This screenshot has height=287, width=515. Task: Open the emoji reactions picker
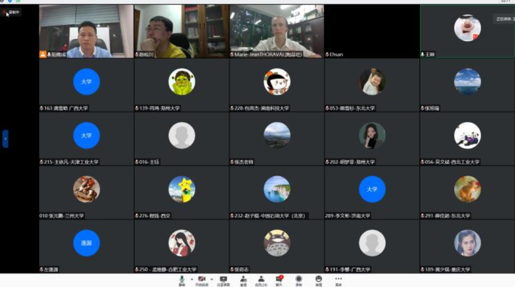click(x=319, y=279)
